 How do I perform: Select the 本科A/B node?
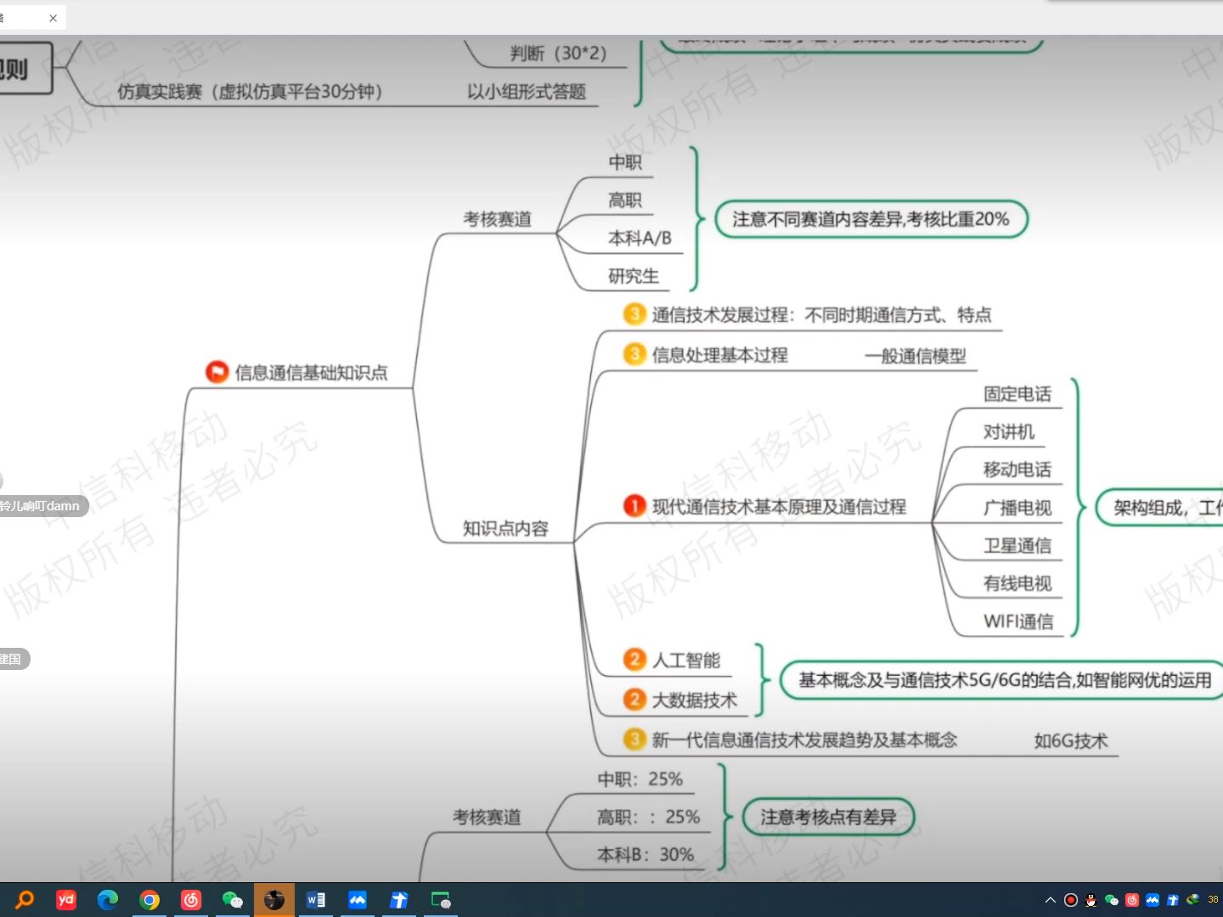point(640,239)
